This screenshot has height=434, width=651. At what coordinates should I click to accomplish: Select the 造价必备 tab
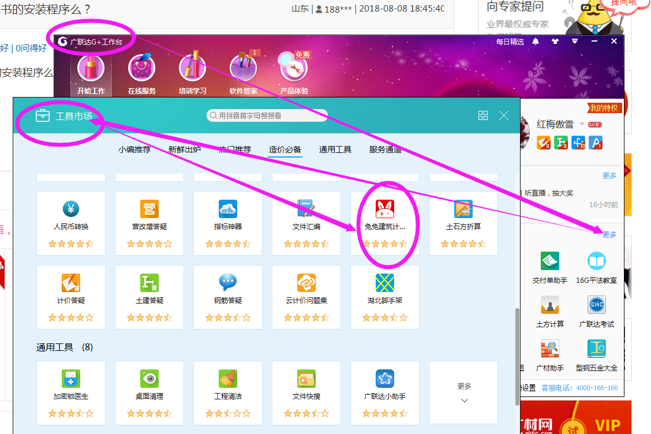pyautogui.click(x=285, y=149)
